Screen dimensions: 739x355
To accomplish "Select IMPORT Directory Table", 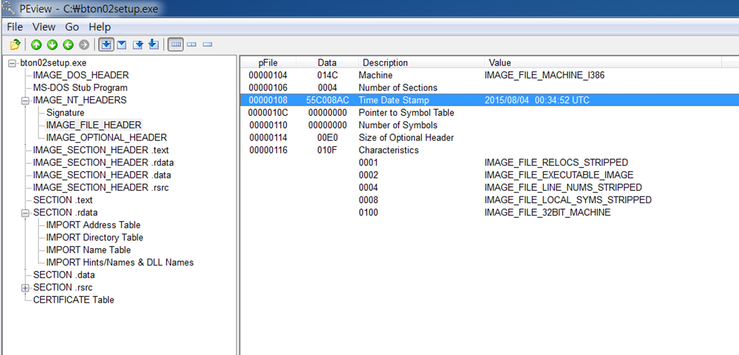I will point(95,237).
